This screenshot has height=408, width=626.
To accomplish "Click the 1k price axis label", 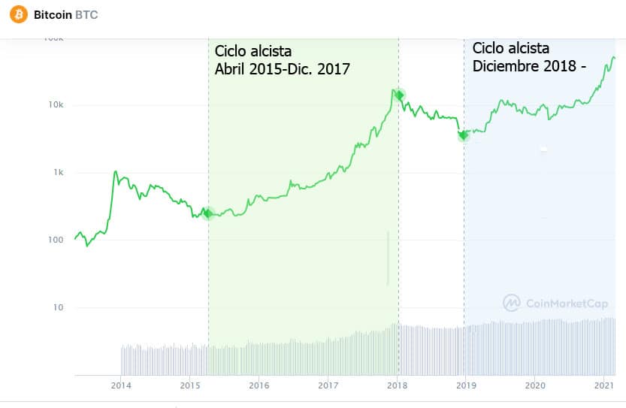I will click(x=59, y=172).
